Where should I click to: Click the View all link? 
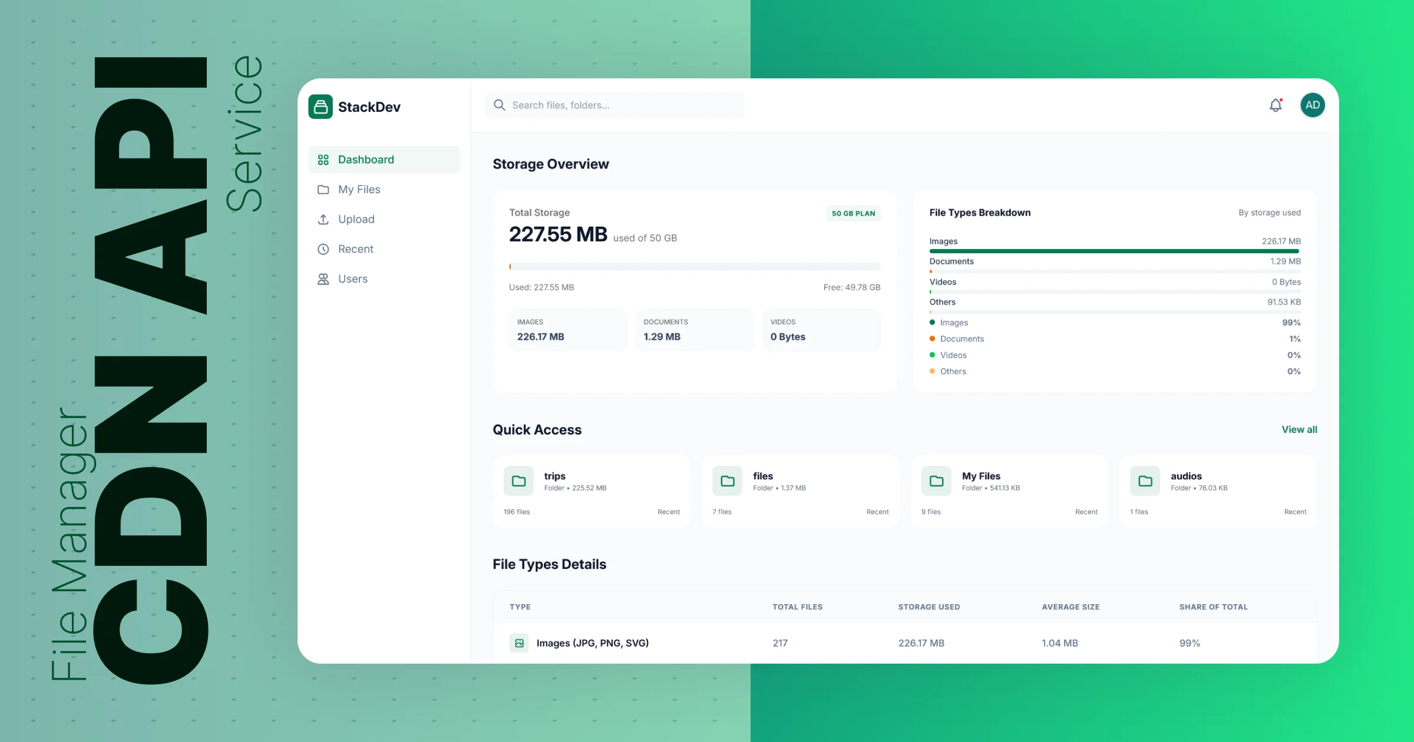pyautogui.click(x=1299, y=430)
